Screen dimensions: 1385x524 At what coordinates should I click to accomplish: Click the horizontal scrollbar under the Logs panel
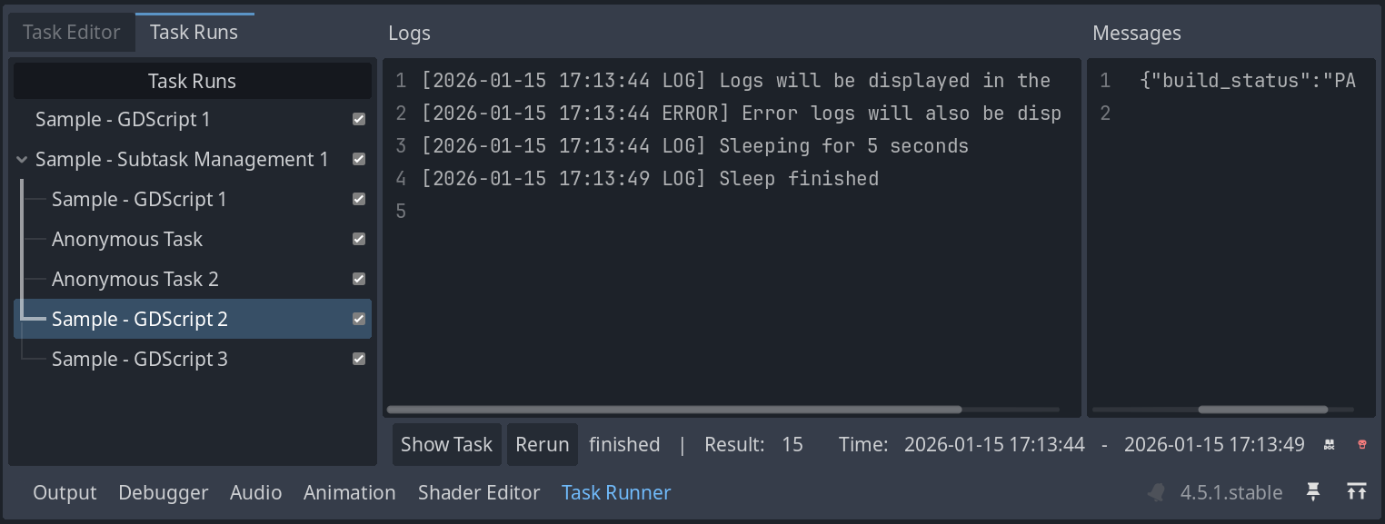tap(675, 410)
